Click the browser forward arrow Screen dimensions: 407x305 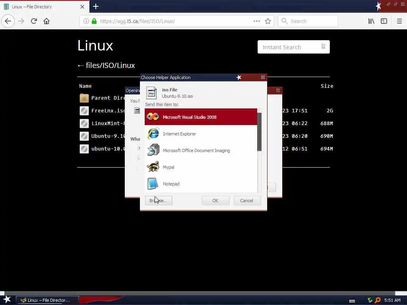click(21, 21)
